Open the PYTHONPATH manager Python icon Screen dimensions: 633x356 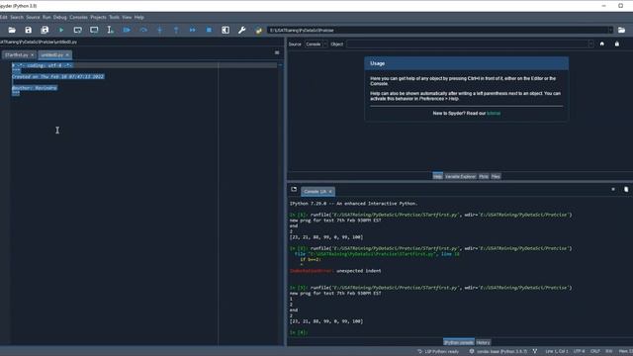258,30
